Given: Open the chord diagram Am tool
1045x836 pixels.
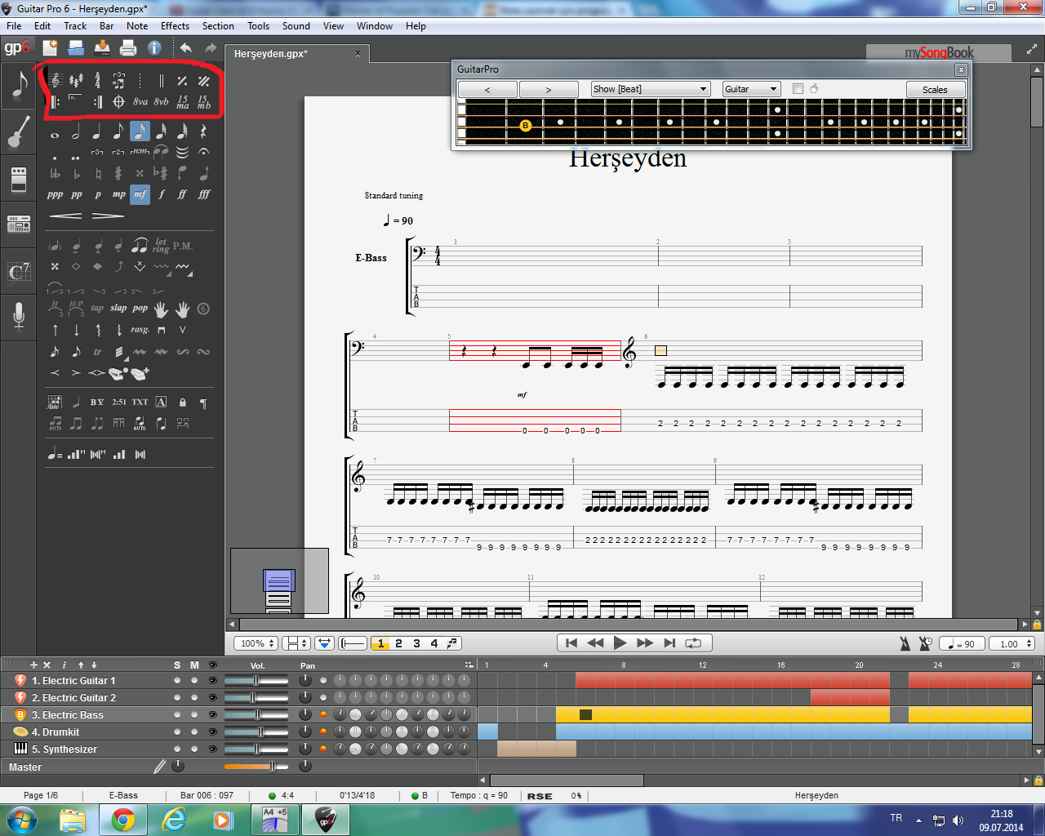Looking at the screenshot, I should click(x=55, y=402).
